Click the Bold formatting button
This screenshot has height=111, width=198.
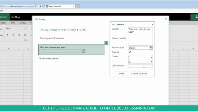pos(7,35)
